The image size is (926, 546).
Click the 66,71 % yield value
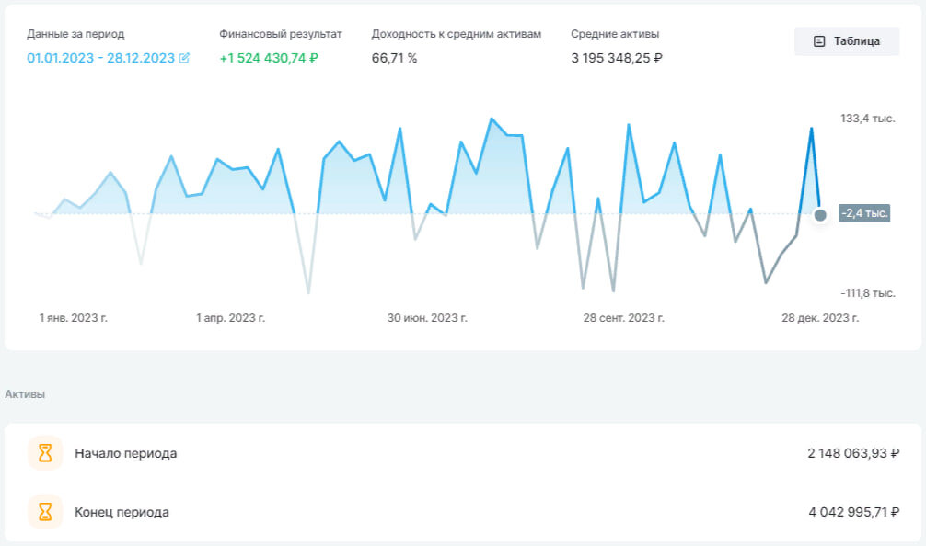394,58
